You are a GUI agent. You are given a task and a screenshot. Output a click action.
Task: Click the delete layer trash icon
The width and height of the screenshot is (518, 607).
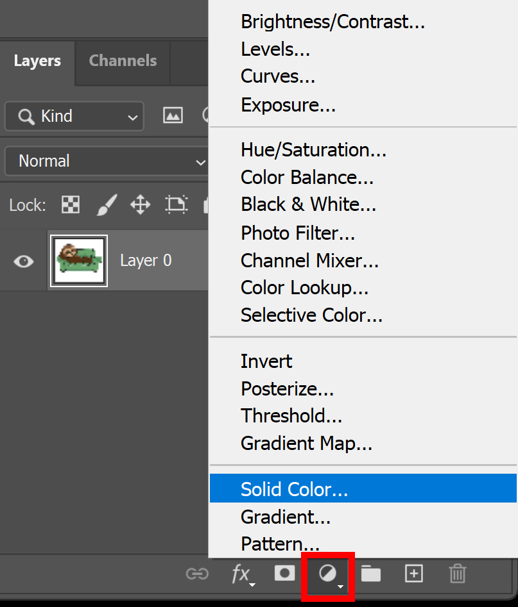[x=457, y=573]
